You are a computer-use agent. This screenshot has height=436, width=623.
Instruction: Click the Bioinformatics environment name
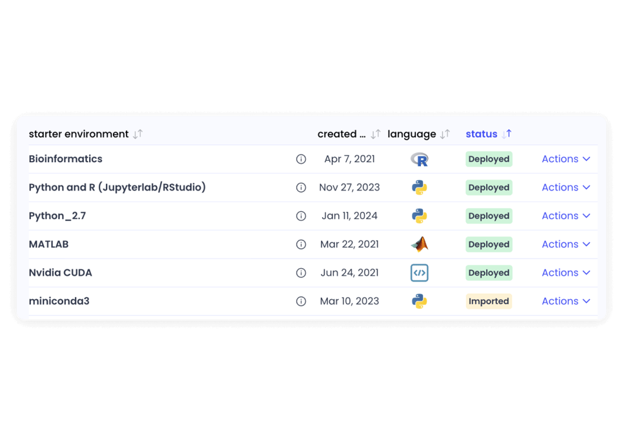click(x=66, y=159)
